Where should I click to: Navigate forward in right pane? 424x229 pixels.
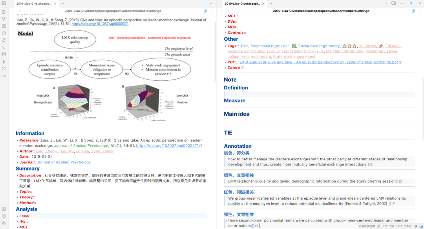(228, 11)
